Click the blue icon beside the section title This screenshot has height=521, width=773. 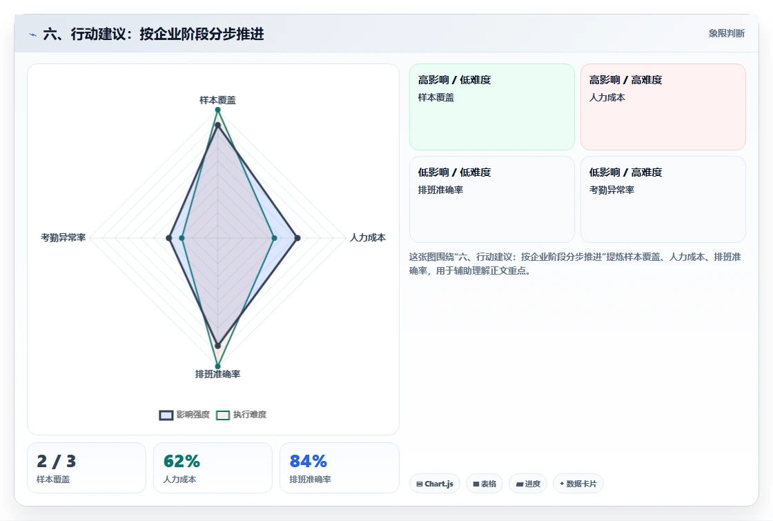tap(32, 35)
